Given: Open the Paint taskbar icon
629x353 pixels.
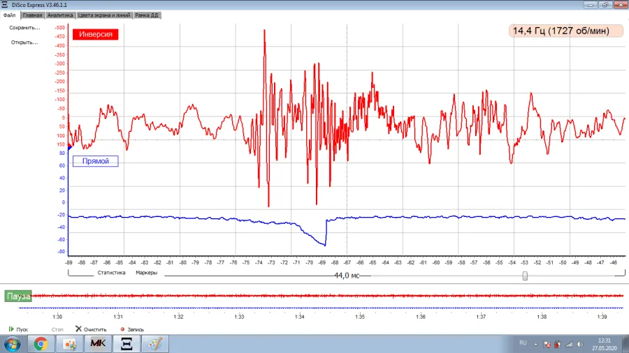Looking at the screenshot, I should pyautogui.click(x=155, y=344).
